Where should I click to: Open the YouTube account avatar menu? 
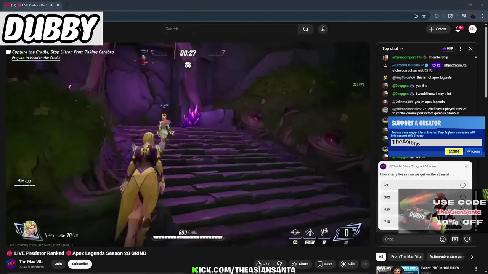[x=472, y=29]
